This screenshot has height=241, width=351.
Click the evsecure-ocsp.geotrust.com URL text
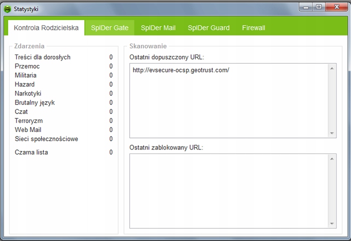[x=181, y=70]
